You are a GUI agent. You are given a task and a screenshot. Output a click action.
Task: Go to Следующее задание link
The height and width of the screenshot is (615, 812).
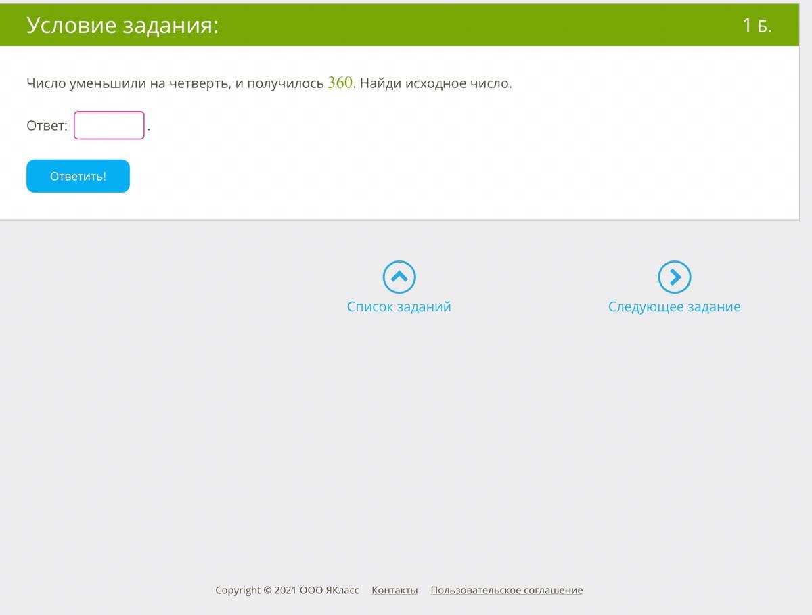point(675,306)
